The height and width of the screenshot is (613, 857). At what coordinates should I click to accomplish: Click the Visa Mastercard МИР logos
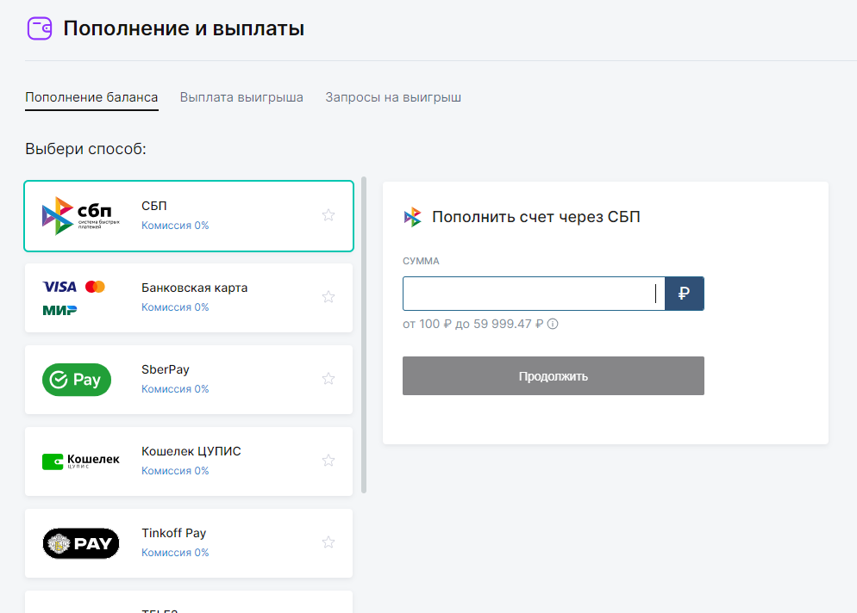[74, 298]
